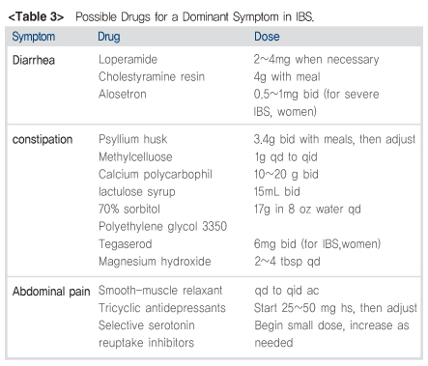This screenshot has width=428, height=366.
Task: Click the Psyllium husk entry
Action: click(132, 139)
